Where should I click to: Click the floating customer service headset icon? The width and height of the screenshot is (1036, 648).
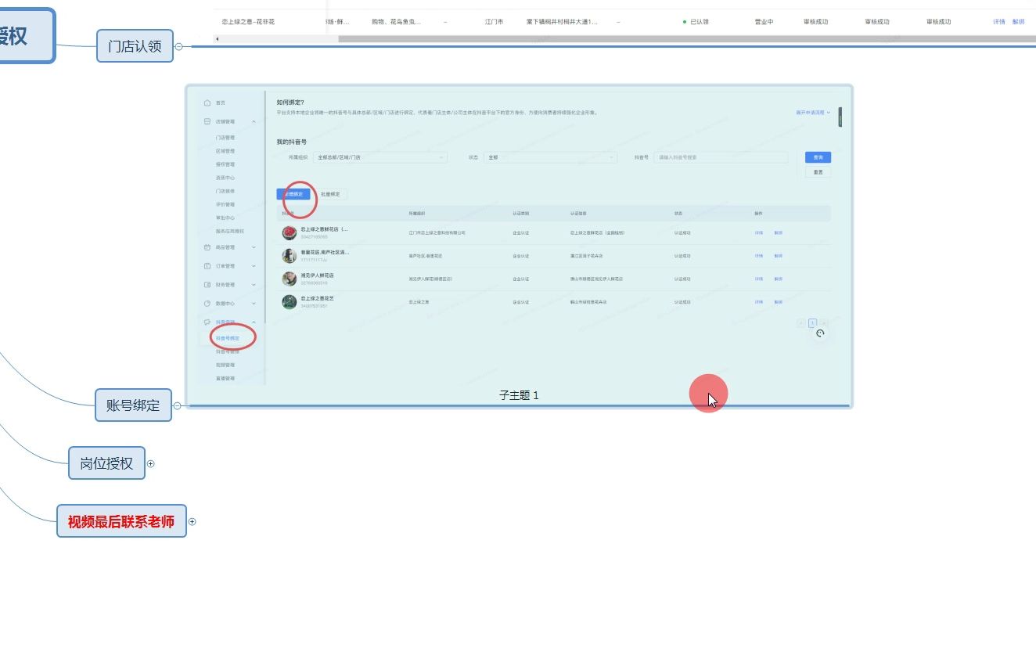click(x=820, y=333)
